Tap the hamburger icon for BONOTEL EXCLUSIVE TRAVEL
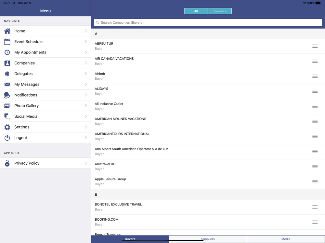The image size is (325, 243). pos(315,207)
